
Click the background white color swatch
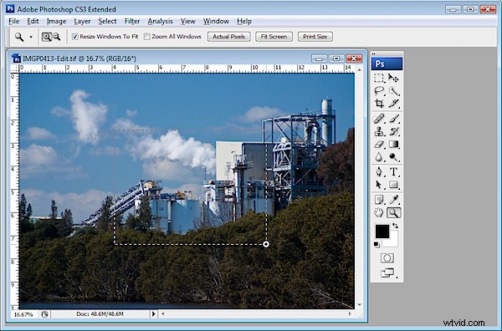pyautogui.click(x=394, y=242)
